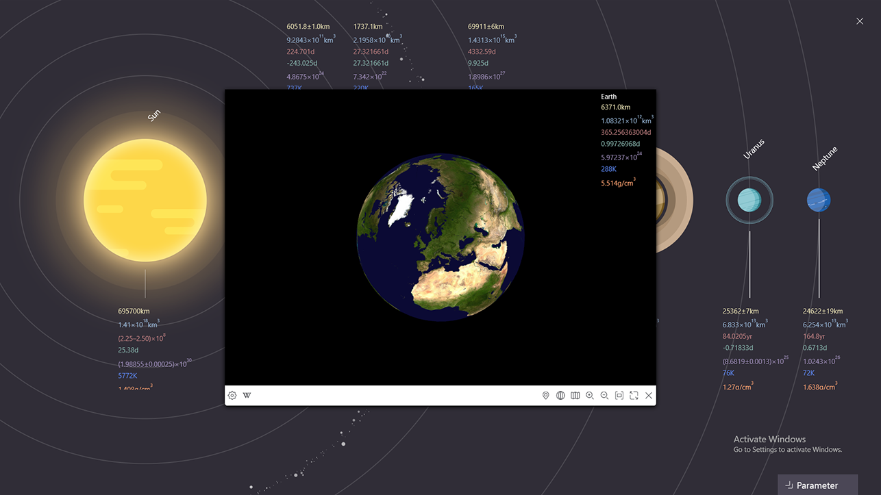Screen dimensions: 881x495
Task: Zoom out of the Earth view
Action: [604, 395]
